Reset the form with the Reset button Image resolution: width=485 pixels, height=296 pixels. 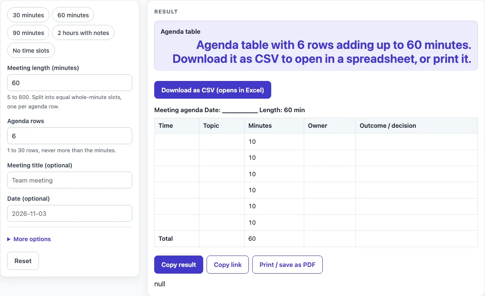23,261
